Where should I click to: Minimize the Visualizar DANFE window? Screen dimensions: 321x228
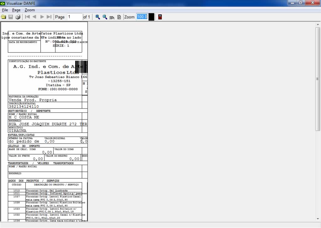pyautogui.click(x=292, y=3)
